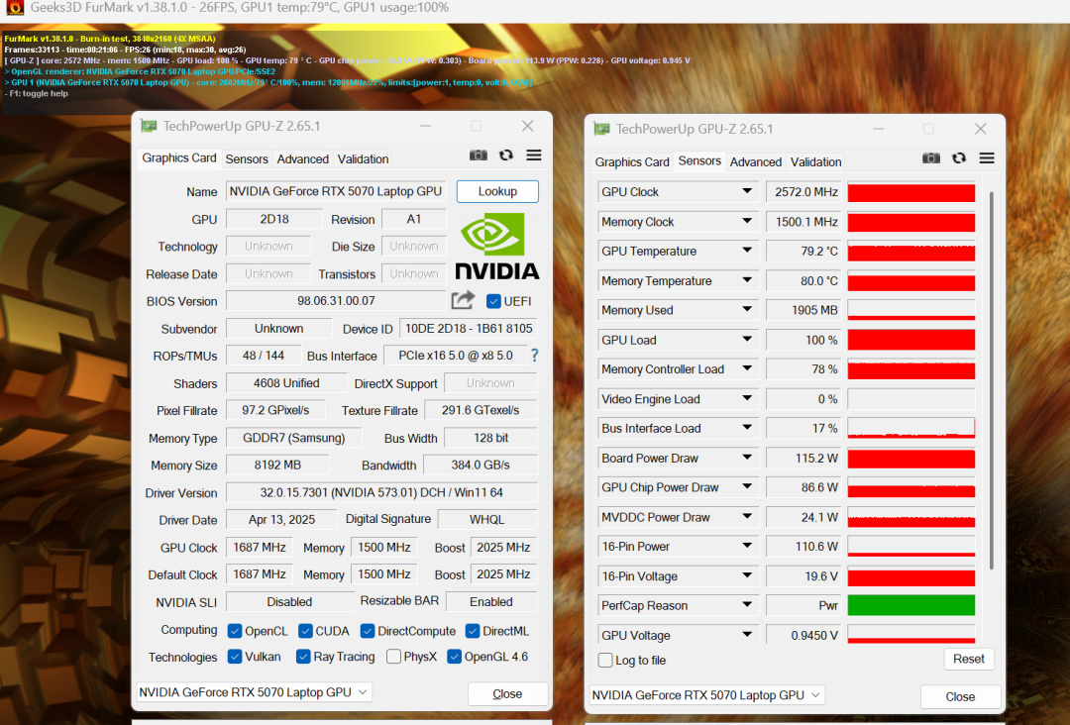Click Close button at bottom of Sensors window

pos(960,696)
